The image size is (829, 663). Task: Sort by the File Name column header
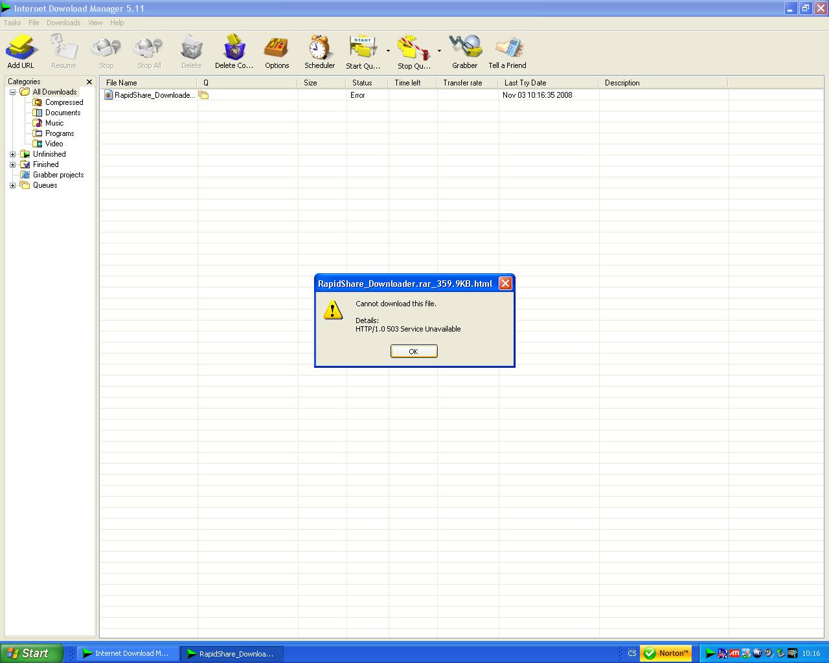click(148, 83)
